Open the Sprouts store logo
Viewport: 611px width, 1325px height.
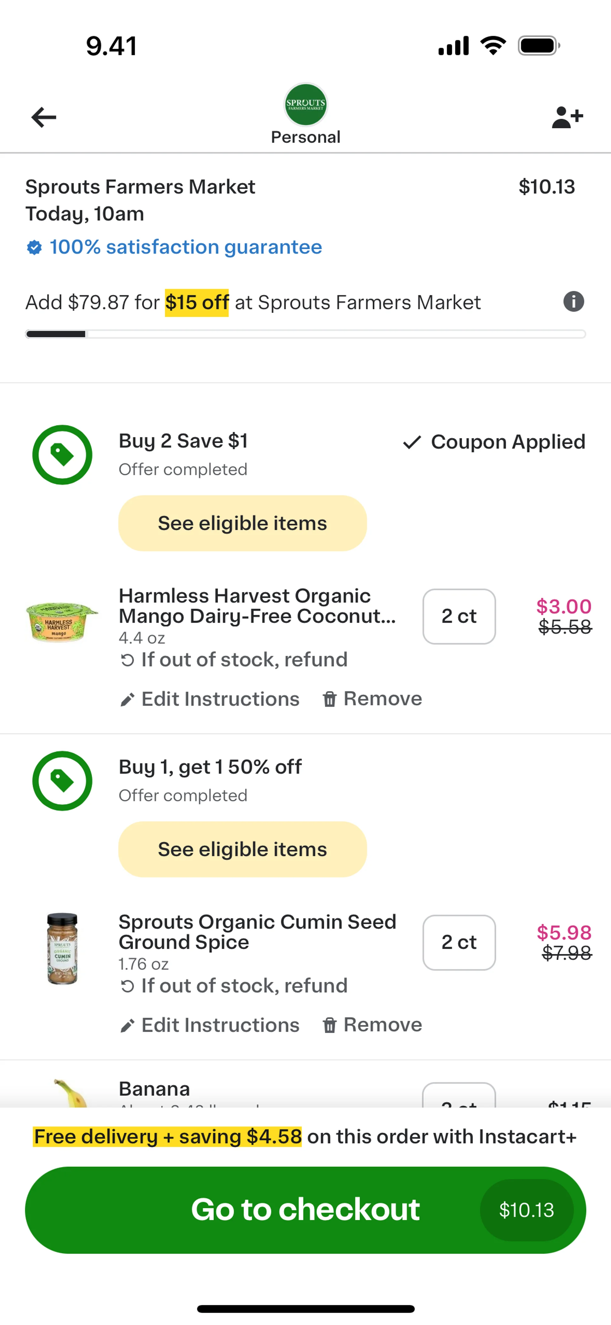click(305, 105)
